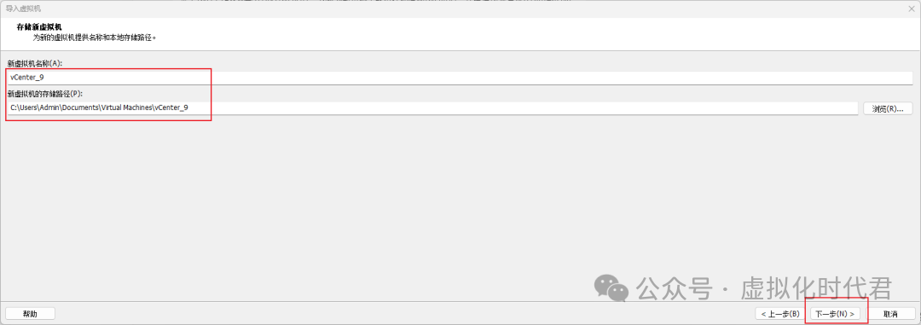This screenshot has height=325, width=921.
Task: Open the 浏览(R)... browse dialog
Action: (x=888, y=108)
